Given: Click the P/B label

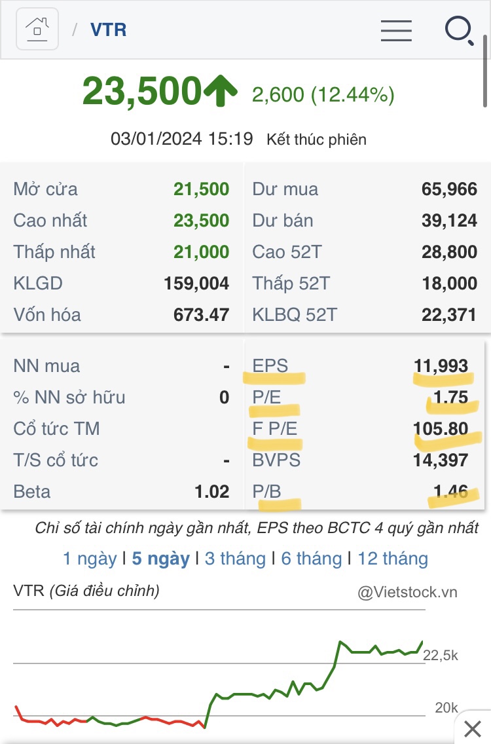Looking at the screenshot, I should point(267,491).
